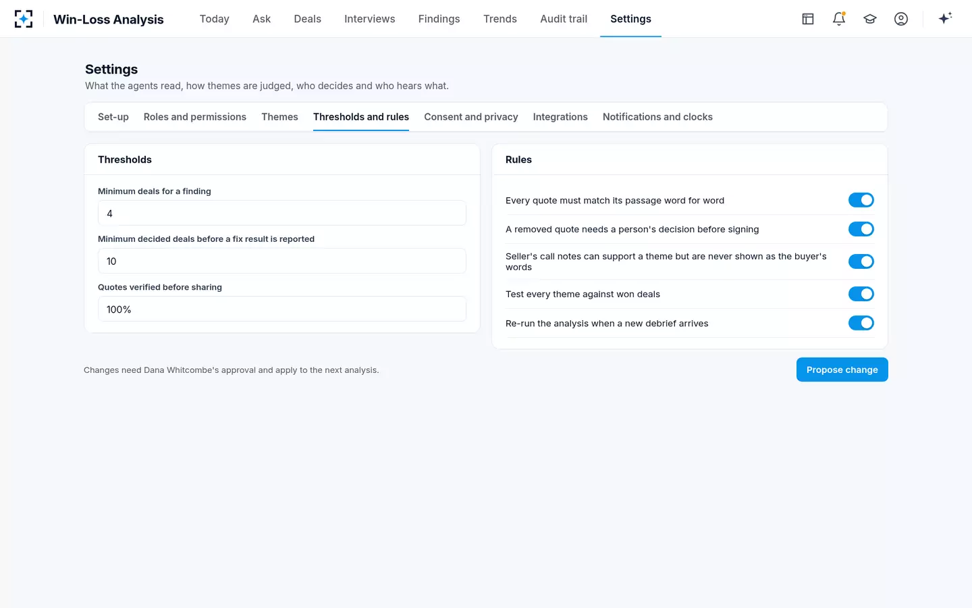Edit the Minimum deals for a finding field
The width and height of the screenshot is (972, 608).
point(282,213)
